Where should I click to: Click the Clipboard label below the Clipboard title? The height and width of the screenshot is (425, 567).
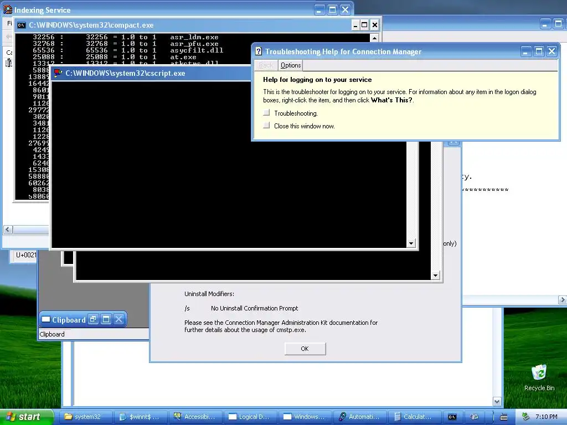coord(52,334)
